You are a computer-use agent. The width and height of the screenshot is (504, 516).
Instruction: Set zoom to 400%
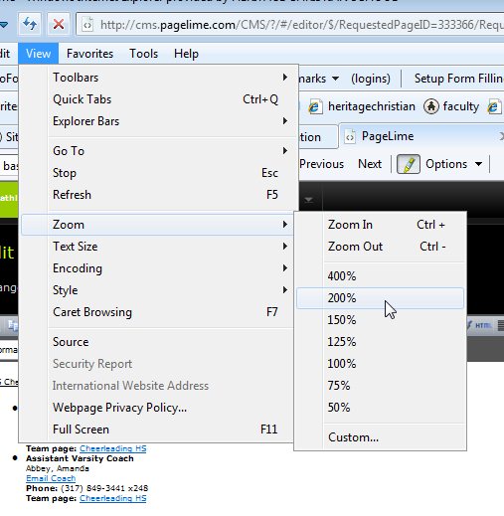[x=380, y=276]
